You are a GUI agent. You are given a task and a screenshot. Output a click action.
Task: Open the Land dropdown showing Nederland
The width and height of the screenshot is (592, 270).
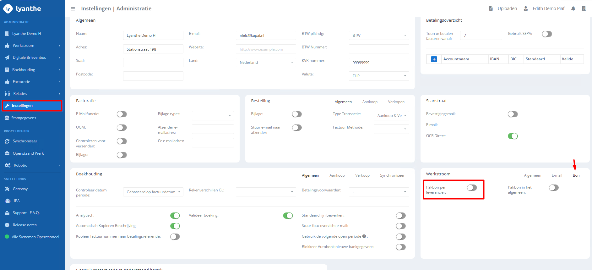coord(266,63)
